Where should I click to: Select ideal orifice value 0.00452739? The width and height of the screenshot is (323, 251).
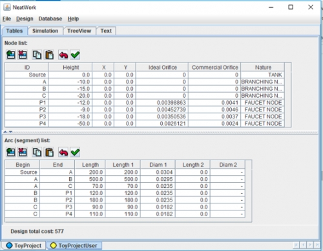tap(162, 109)
